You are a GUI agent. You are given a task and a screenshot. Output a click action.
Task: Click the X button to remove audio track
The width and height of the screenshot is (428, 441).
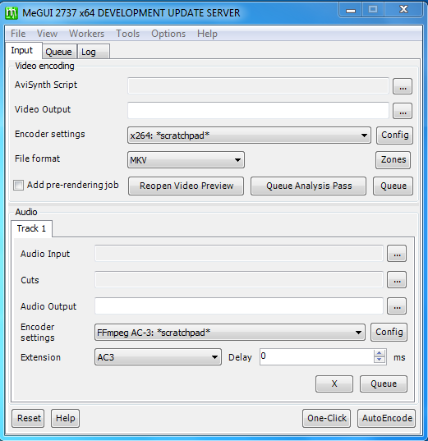(334, 384)
